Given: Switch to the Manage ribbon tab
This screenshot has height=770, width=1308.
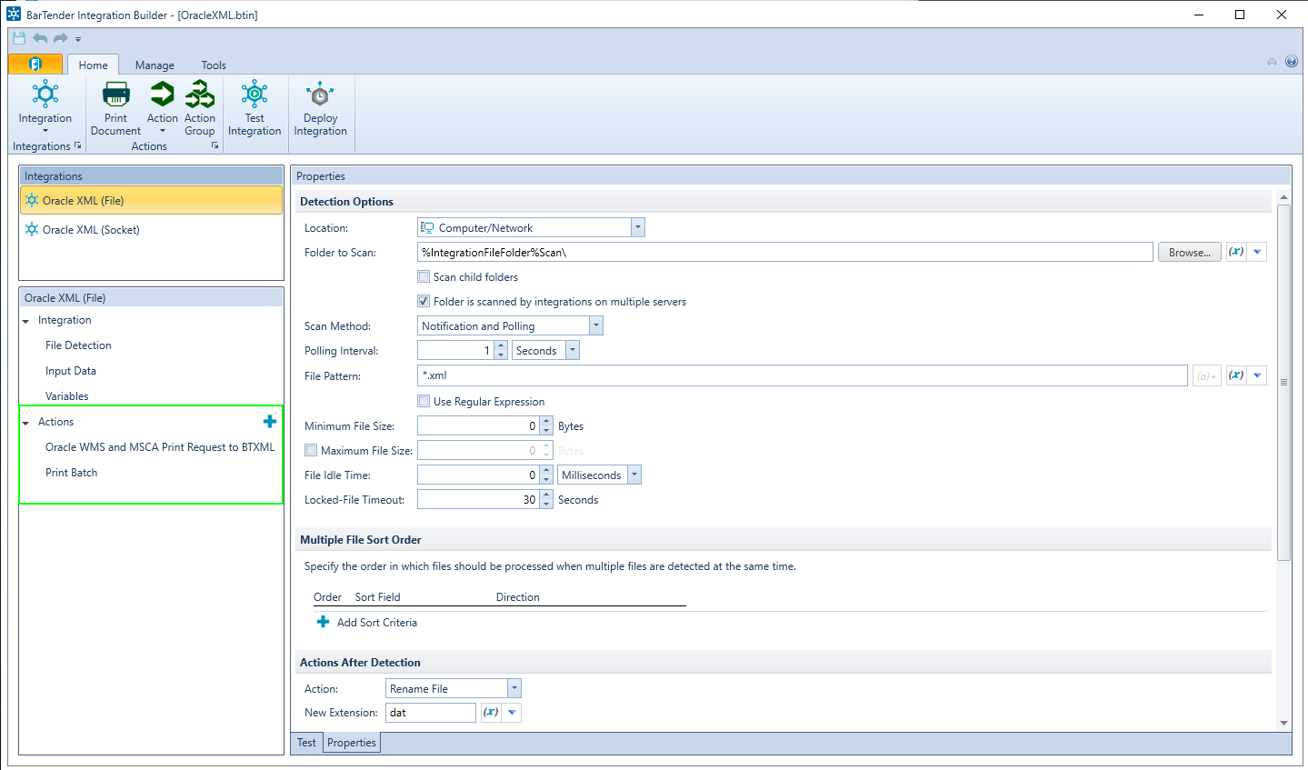Looking at the screenshot, I should click(155, 65).
